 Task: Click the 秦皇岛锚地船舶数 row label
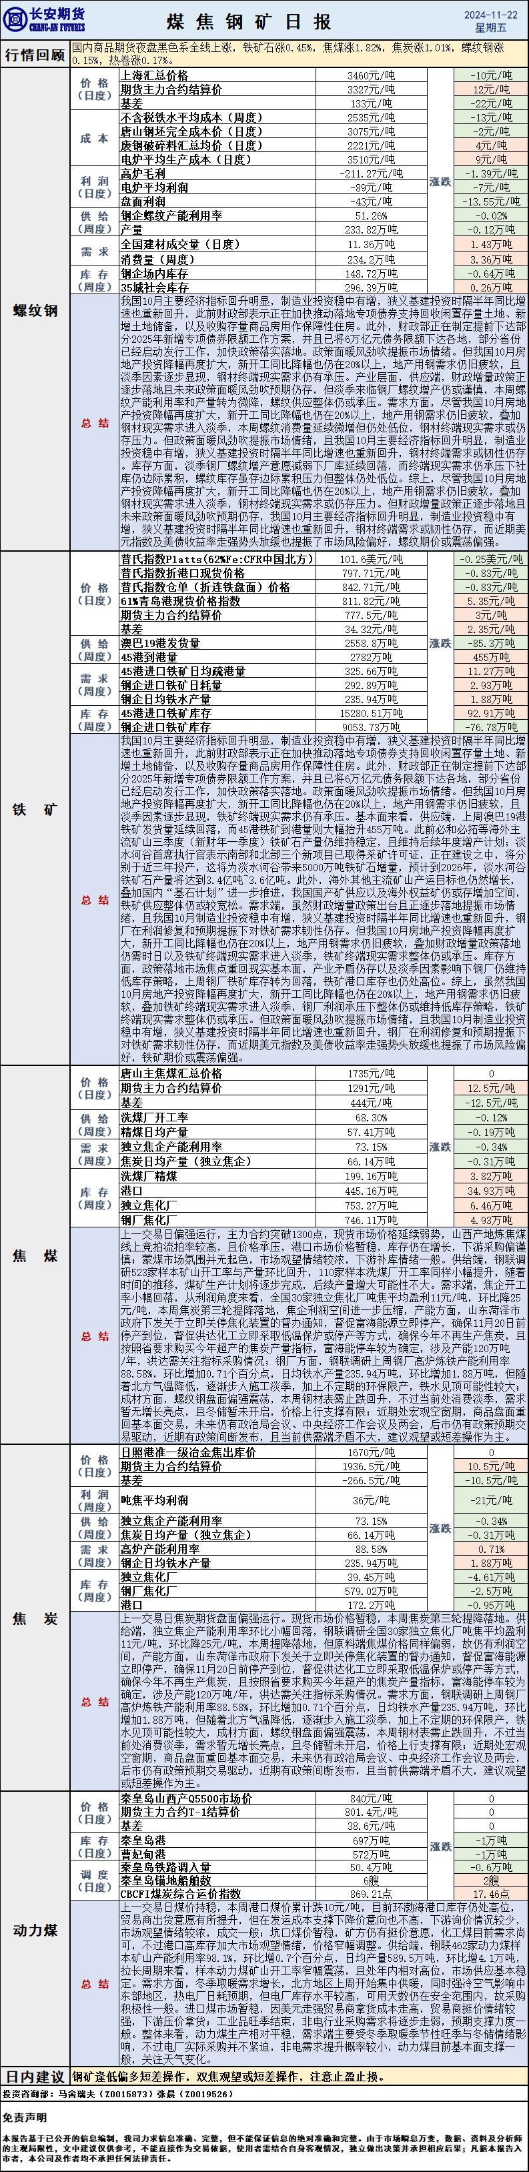pyautogui.click(x=166, y=1880)
